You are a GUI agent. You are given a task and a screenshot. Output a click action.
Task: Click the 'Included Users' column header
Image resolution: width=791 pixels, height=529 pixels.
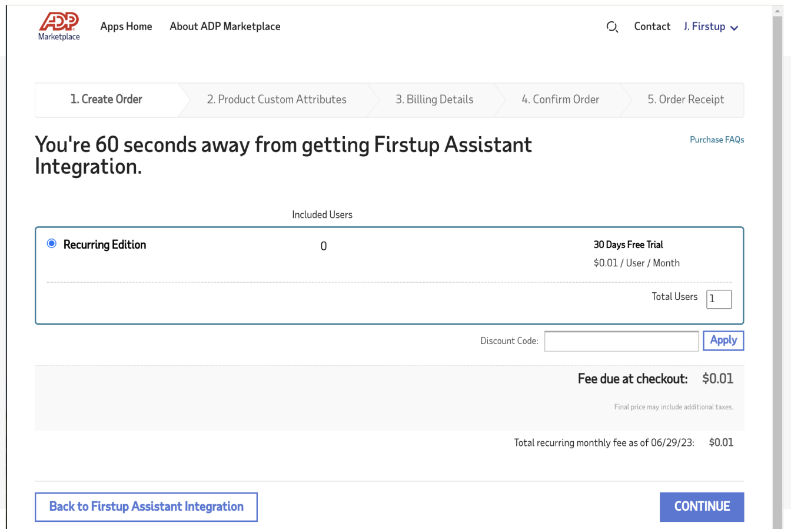[322, 214]
